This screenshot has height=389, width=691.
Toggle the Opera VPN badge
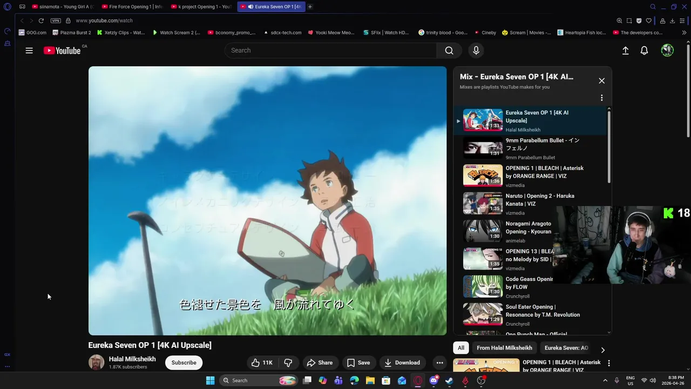tap(56, 21)
